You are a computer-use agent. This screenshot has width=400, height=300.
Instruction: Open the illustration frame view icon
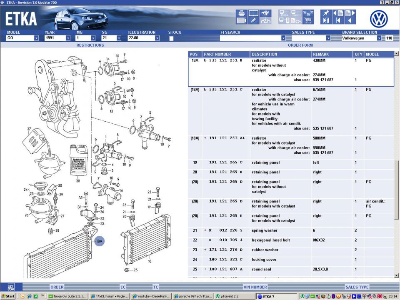pos(254,13)
